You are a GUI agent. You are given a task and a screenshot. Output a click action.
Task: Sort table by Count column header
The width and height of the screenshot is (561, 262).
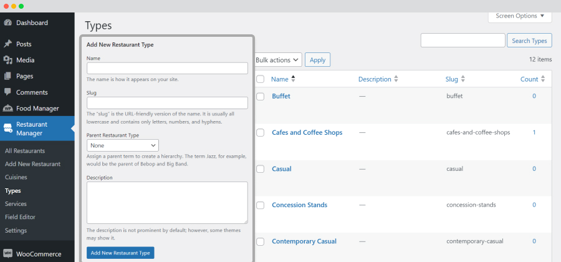[529, 79]
